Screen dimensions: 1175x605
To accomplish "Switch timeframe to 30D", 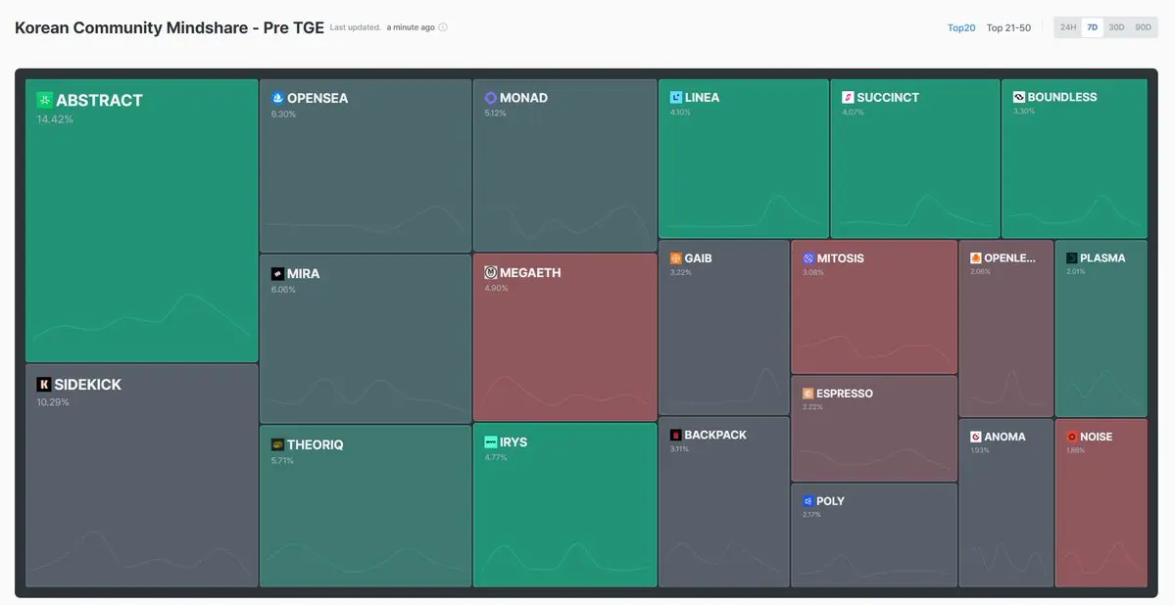I will (x=1116, y=27).
